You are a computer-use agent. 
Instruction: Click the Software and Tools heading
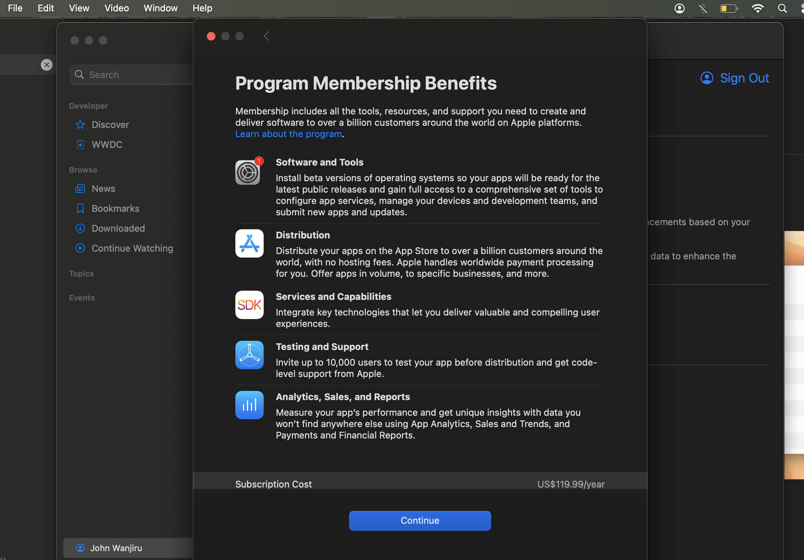(320, 162)
